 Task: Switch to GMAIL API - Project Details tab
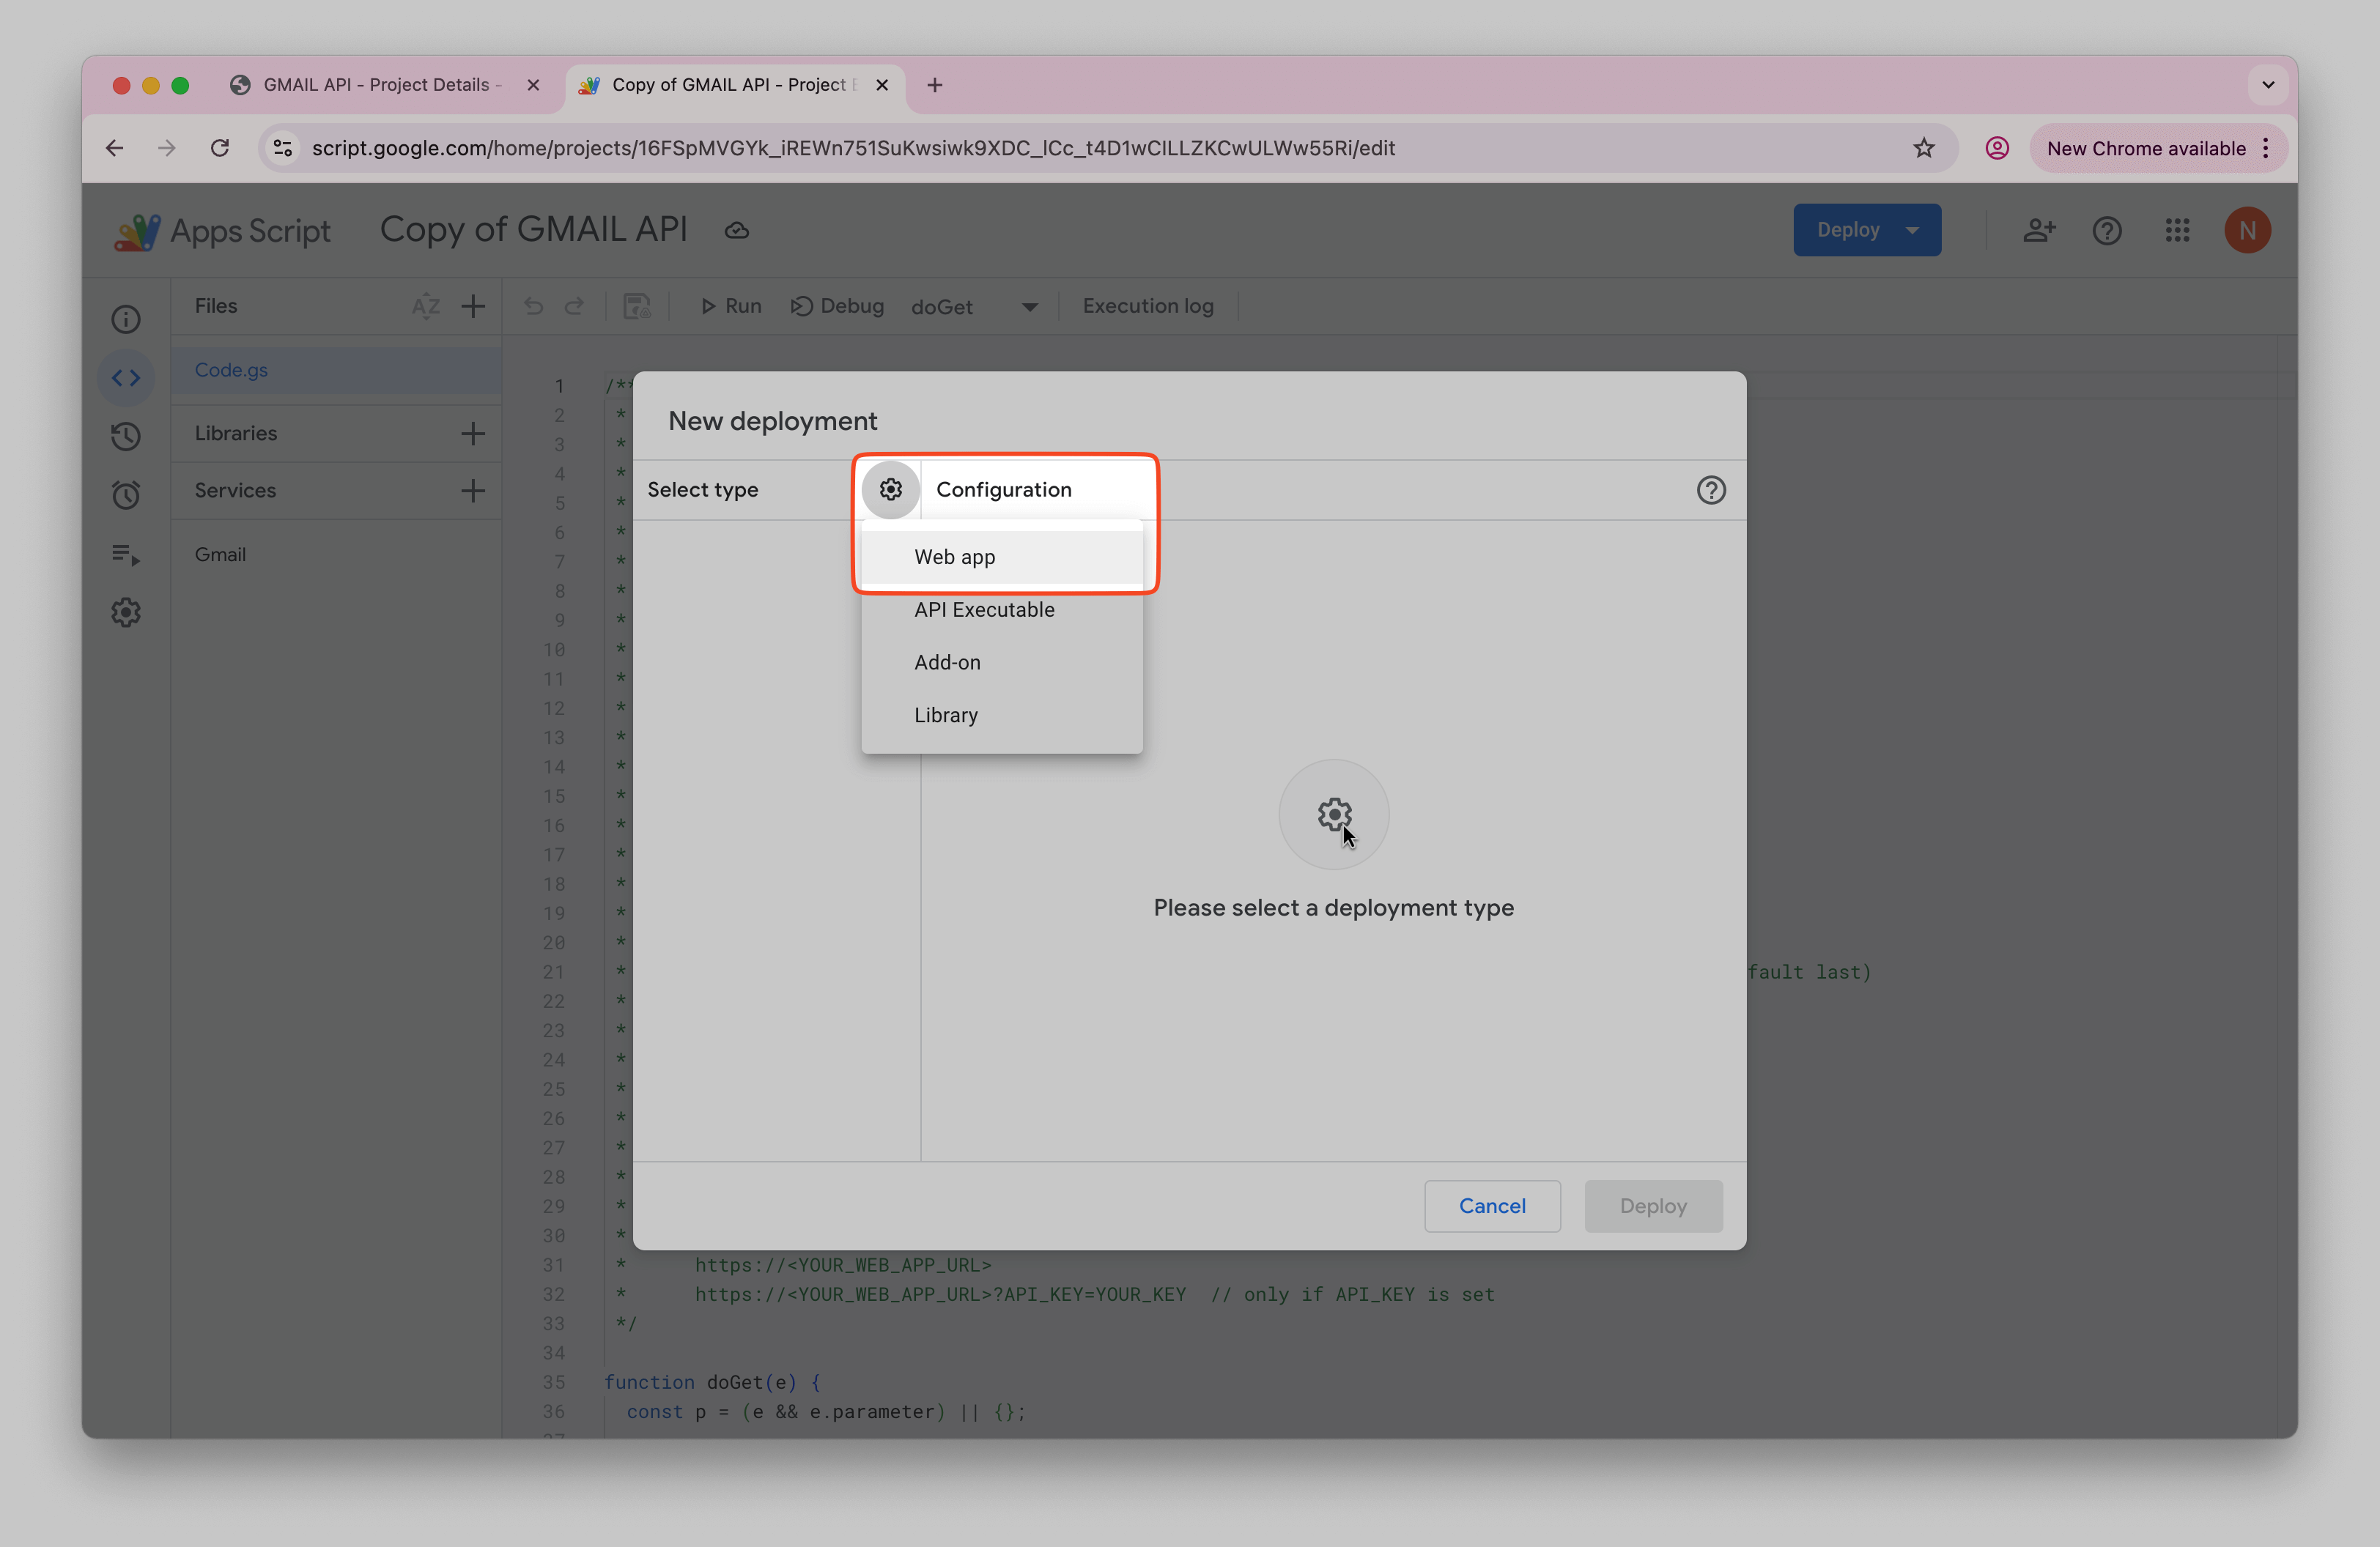click(381, 85)
